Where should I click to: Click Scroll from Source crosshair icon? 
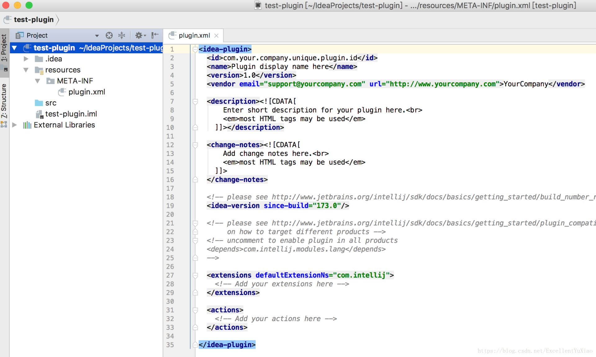[x=109, y=35]
